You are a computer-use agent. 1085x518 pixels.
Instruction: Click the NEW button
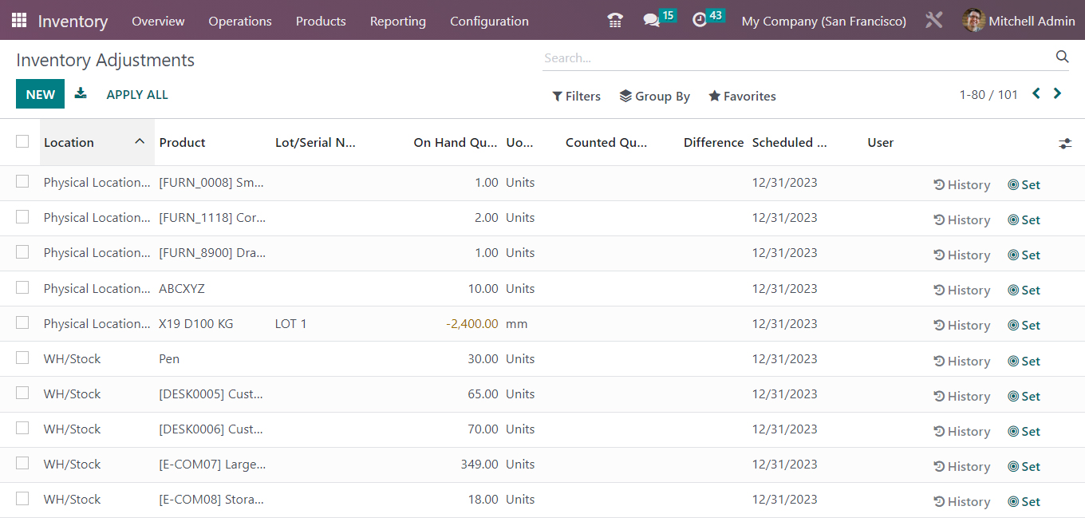[x=40, y=93]
